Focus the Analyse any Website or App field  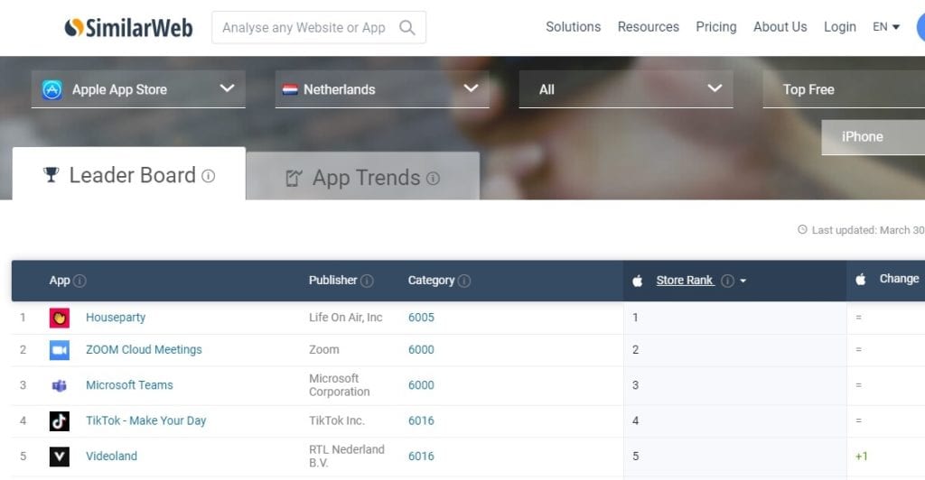pyautogui.click(x=319, y=28)
